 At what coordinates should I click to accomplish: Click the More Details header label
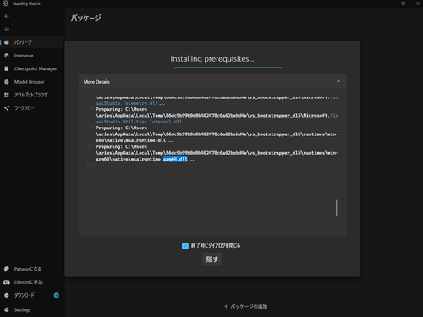96,82
